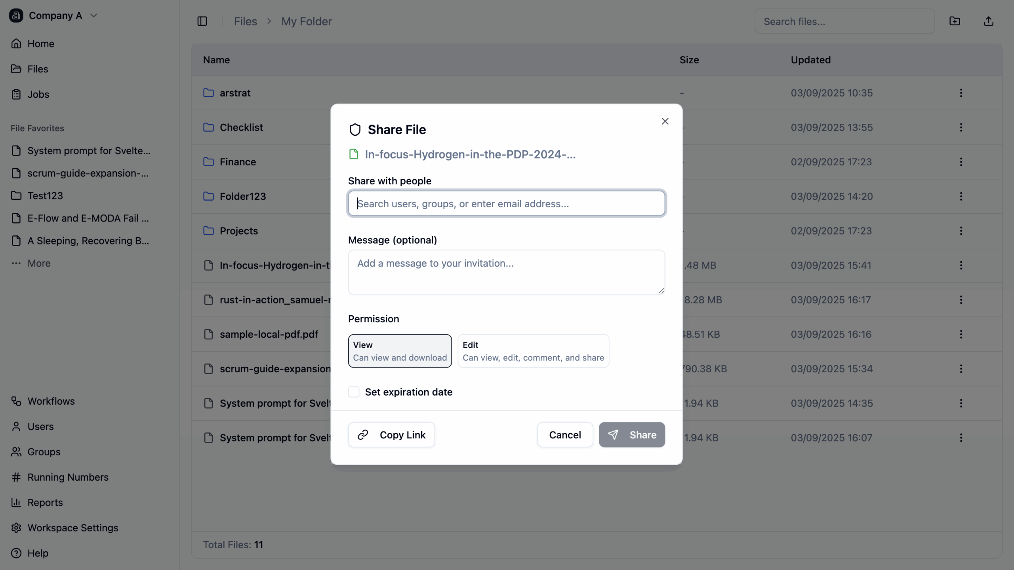Viewport: 1014px width, 570px height.
Task: Close the Share File dialog
Action: (x=665, y=121)
